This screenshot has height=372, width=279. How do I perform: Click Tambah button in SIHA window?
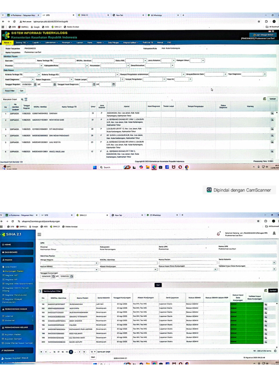click(x=273, y=291)
